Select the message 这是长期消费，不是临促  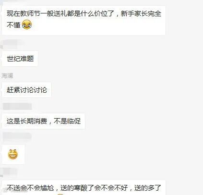[43, 121]
